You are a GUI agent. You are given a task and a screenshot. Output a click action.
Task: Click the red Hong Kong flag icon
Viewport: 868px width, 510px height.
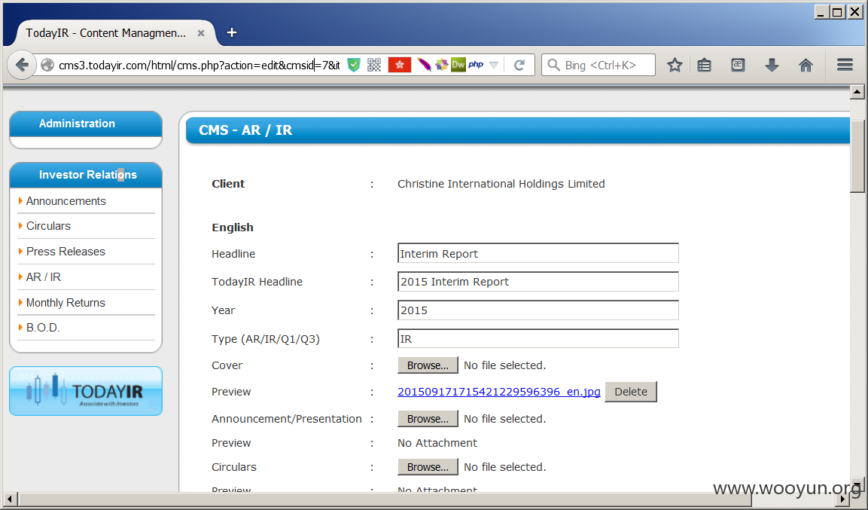pos(399,66)
